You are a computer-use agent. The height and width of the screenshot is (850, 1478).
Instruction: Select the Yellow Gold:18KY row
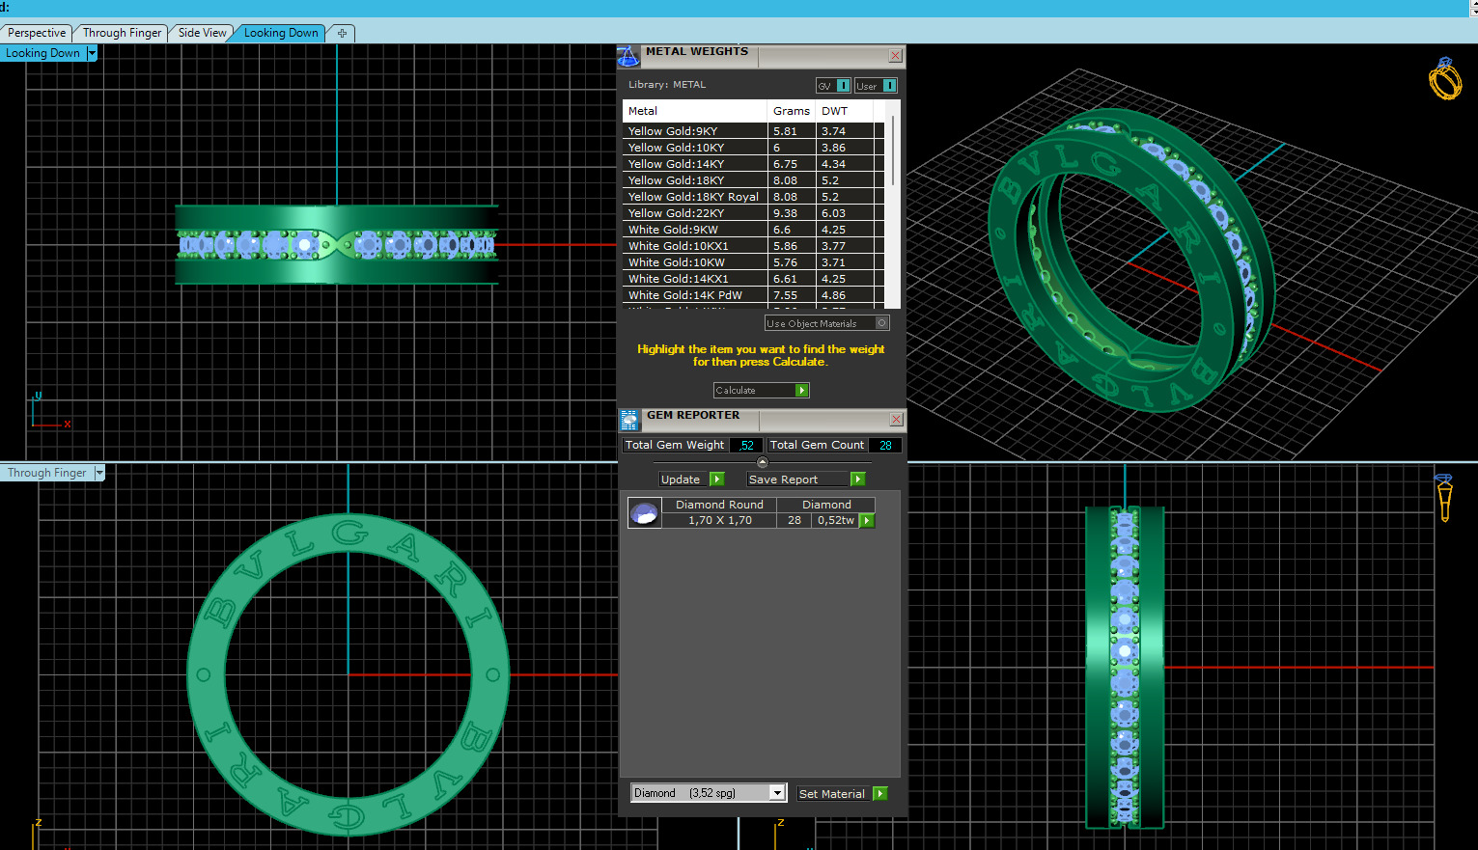pyautogui.click(x=753, y=180)
